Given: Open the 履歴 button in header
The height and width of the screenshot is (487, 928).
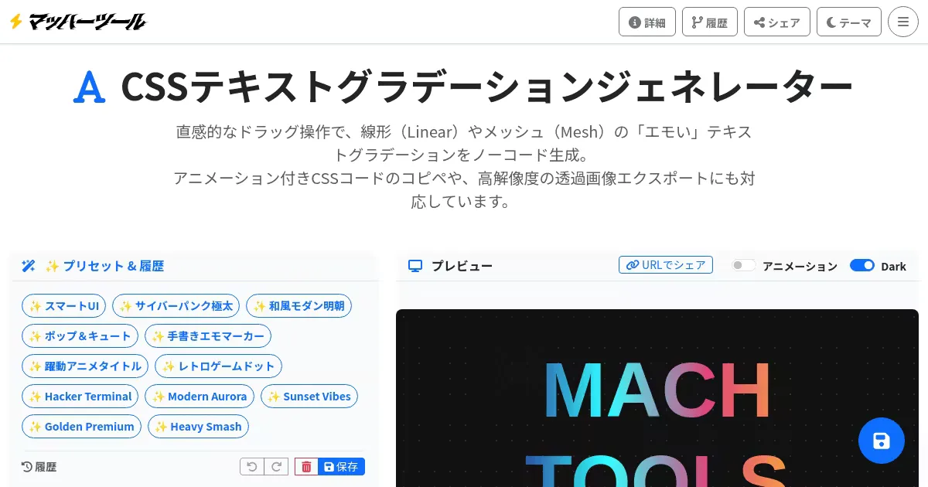Looking at the screenshot, I should pyautogui.click(x=710, y=22).
